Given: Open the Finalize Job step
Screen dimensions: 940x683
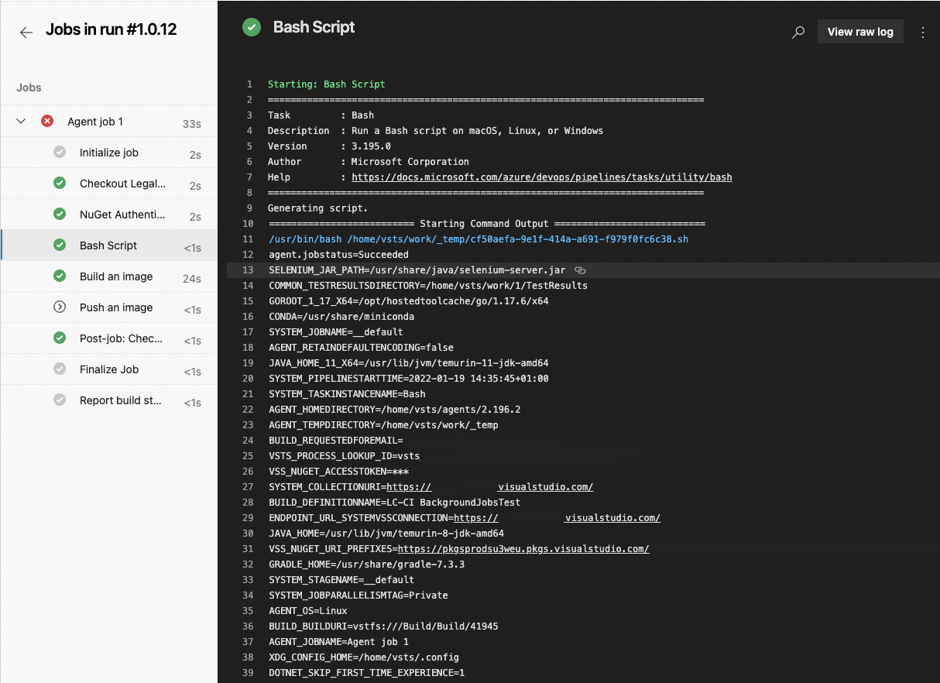Looking at the screenshot, I should [109, 369].
